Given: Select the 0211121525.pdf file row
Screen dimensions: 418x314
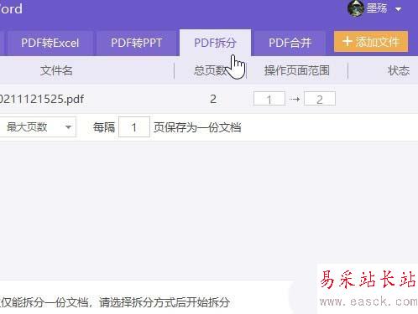Looking at the screenshot, I should (209, 99).
